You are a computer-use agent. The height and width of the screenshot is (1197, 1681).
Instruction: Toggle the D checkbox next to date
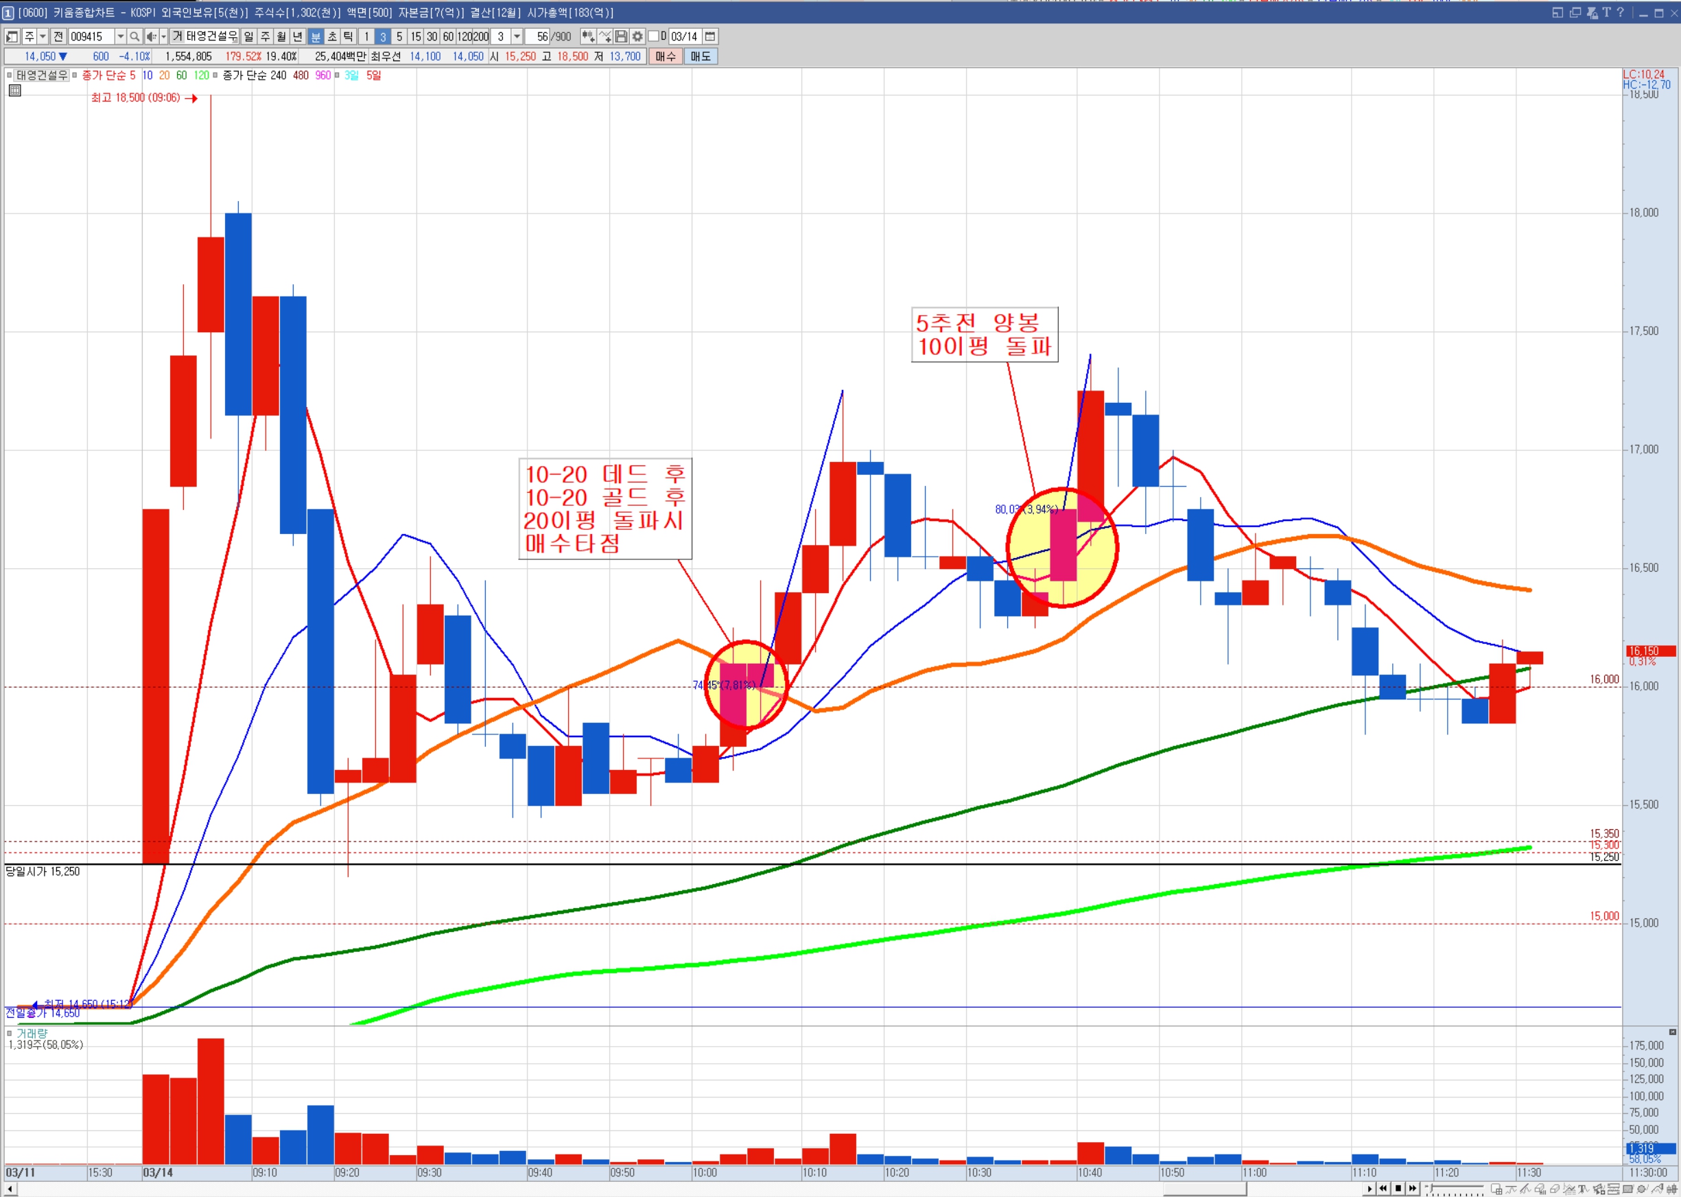(x=653, y=36)
